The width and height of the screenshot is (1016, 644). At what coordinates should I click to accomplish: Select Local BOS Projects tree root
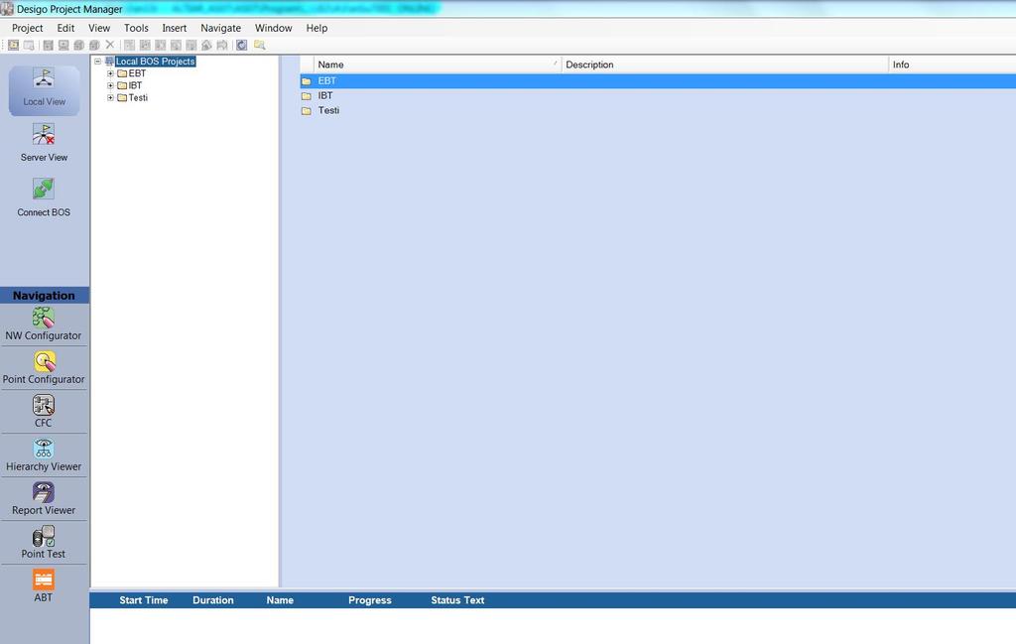tap(155, 61)
